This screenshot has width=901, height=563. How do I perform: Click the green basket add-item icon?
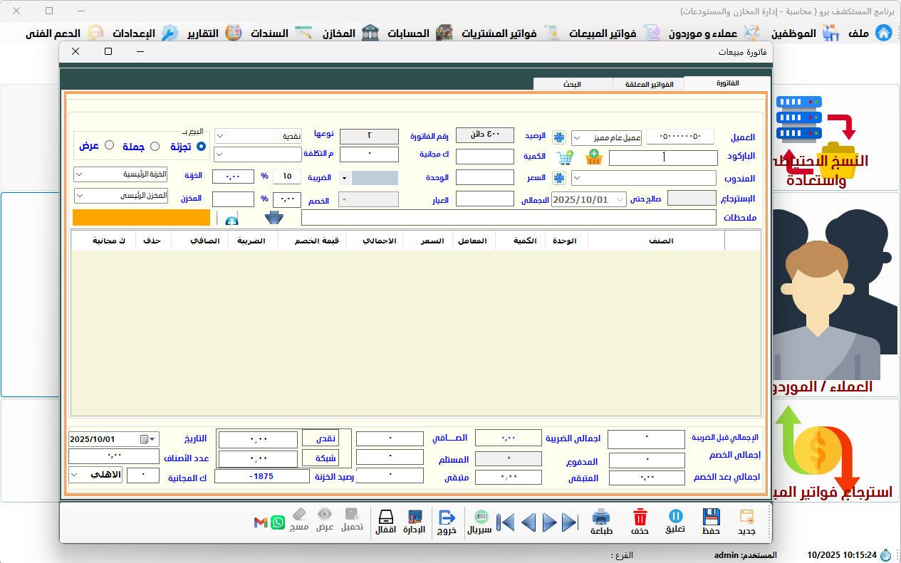(594, 157)
